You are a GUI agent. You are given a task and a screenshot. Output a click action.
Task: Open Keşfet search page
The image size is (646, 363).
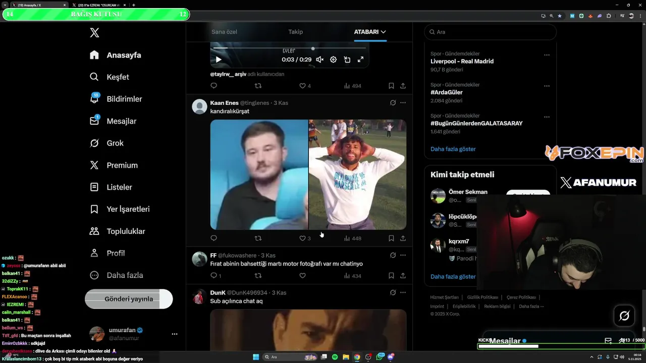(x=109, y=77)
